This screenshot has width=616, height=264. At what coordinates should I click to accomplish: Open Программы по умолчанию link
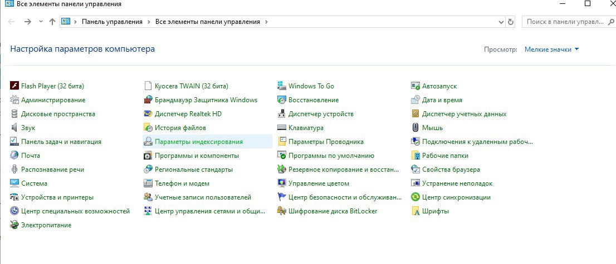331,155
